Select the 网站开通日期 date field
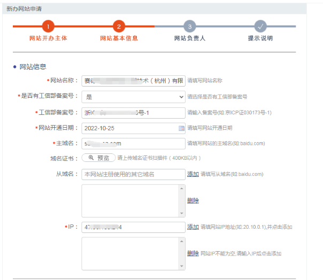Viewport: 323px width, 280px height. [x=128, y=128]
